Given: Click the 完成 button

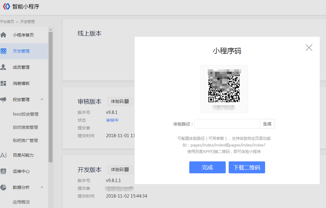Looking at the screenshot, I should [207, 167].
